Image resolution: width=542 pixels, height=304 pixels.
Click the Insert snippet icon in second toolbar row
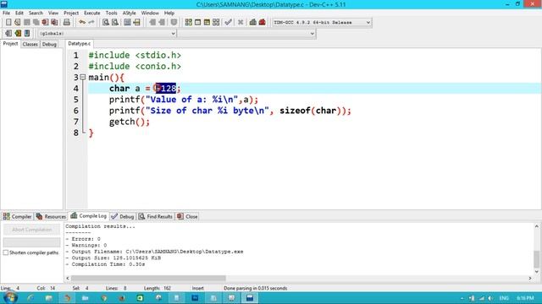coord(8,33)
